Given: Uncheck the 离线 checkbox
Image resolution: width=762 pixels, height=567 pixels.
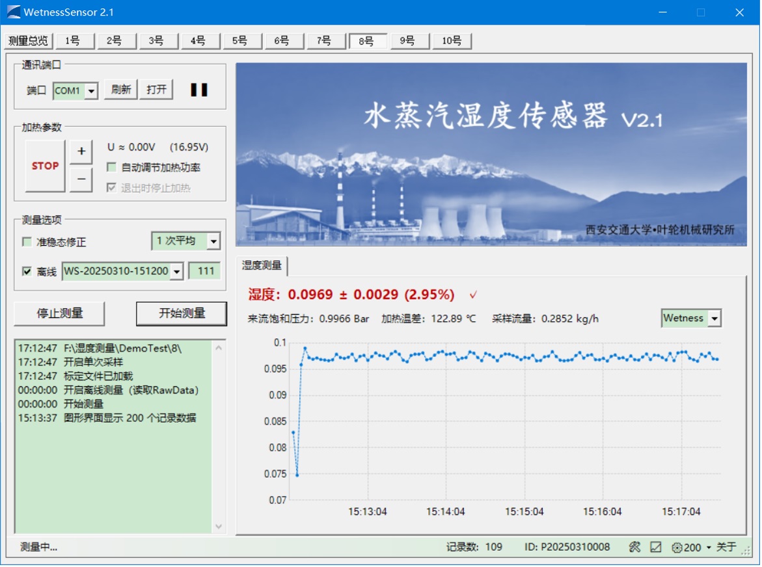Looking at the screenshot, I should click(x=27, y=272).
